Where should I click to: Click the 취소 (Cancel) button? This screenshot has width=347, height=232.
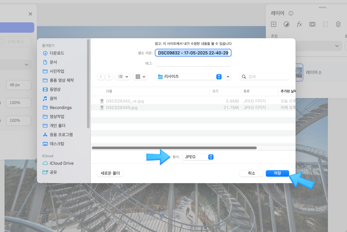coord(251,173)
